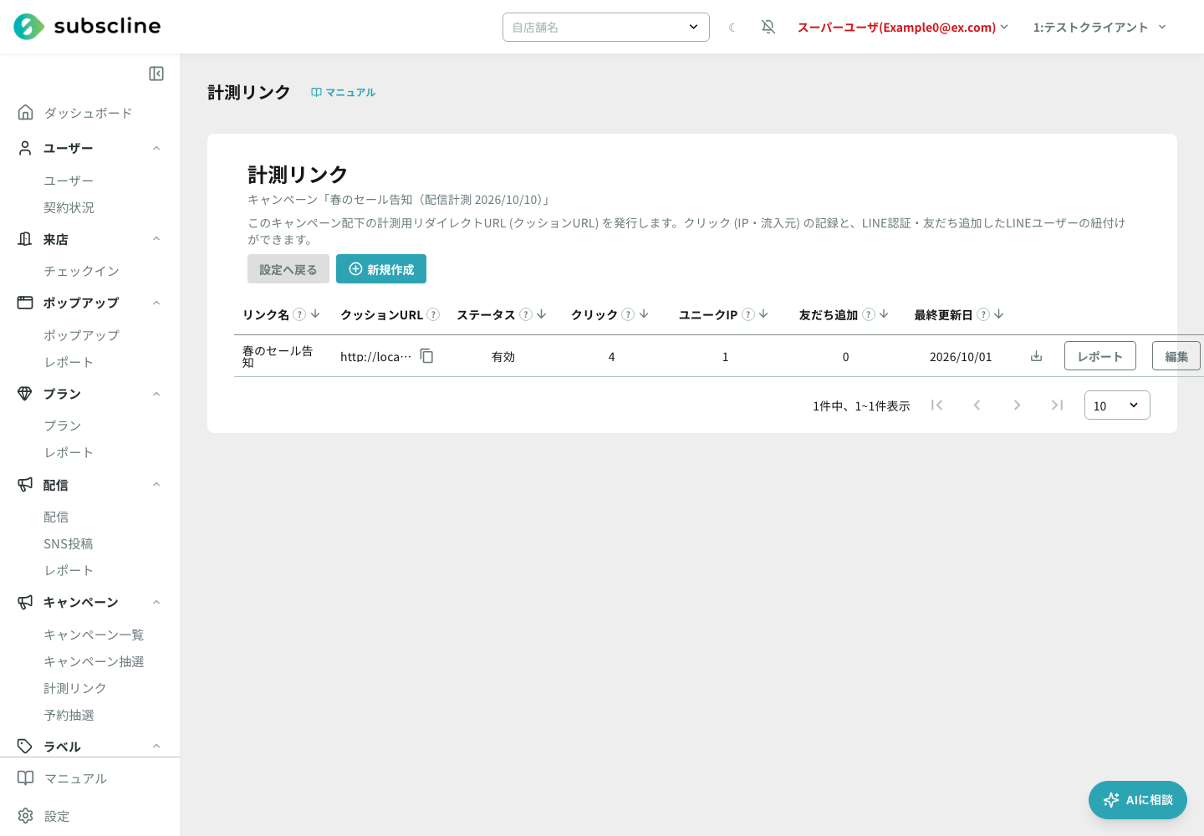Collapse the sidebar with the panel icon

pos(156,74)
